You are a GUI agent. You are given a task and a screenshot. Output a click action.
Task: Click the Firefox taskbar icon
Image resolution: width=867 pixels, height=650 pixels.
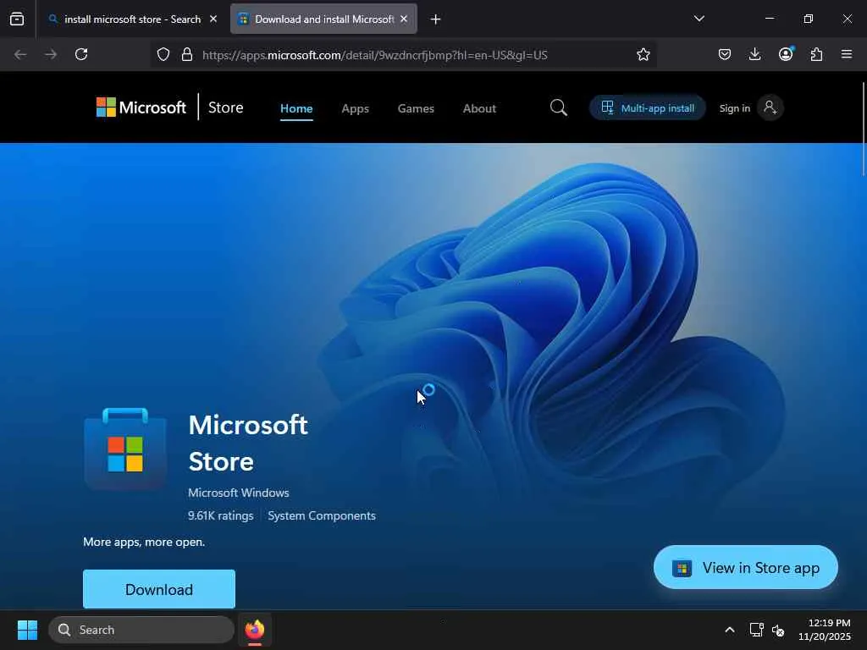click(255, 630)
